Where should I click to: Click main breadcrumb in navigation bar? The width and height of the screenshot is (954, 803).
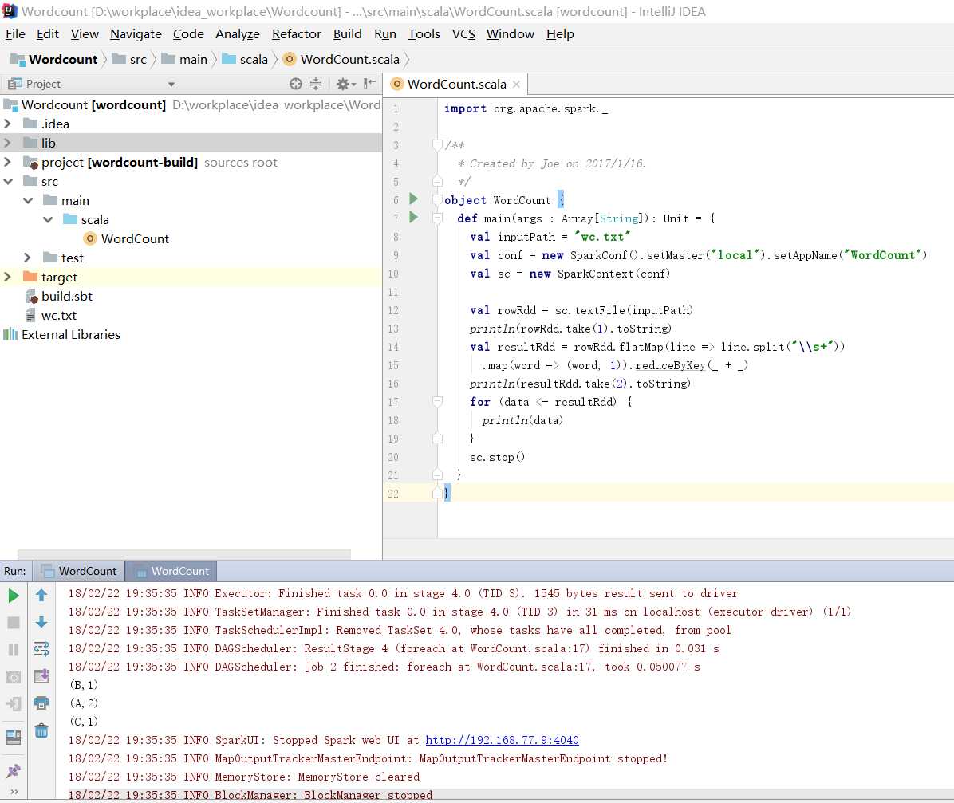point(184,59)
